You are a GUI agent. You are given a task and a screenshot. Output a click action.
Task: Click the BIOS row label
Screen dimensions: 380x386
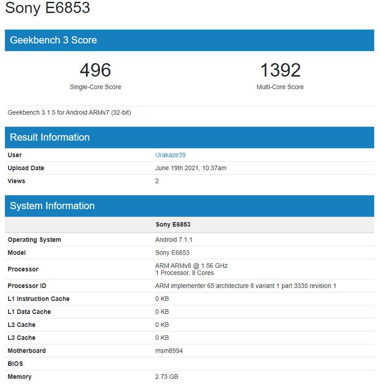click(15, 364)
